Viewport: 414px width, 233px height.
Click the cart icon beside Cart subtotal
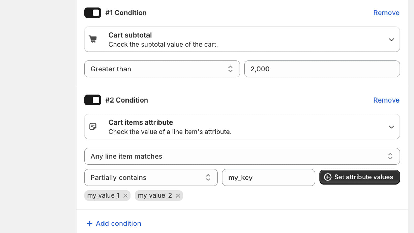(93, 39)
